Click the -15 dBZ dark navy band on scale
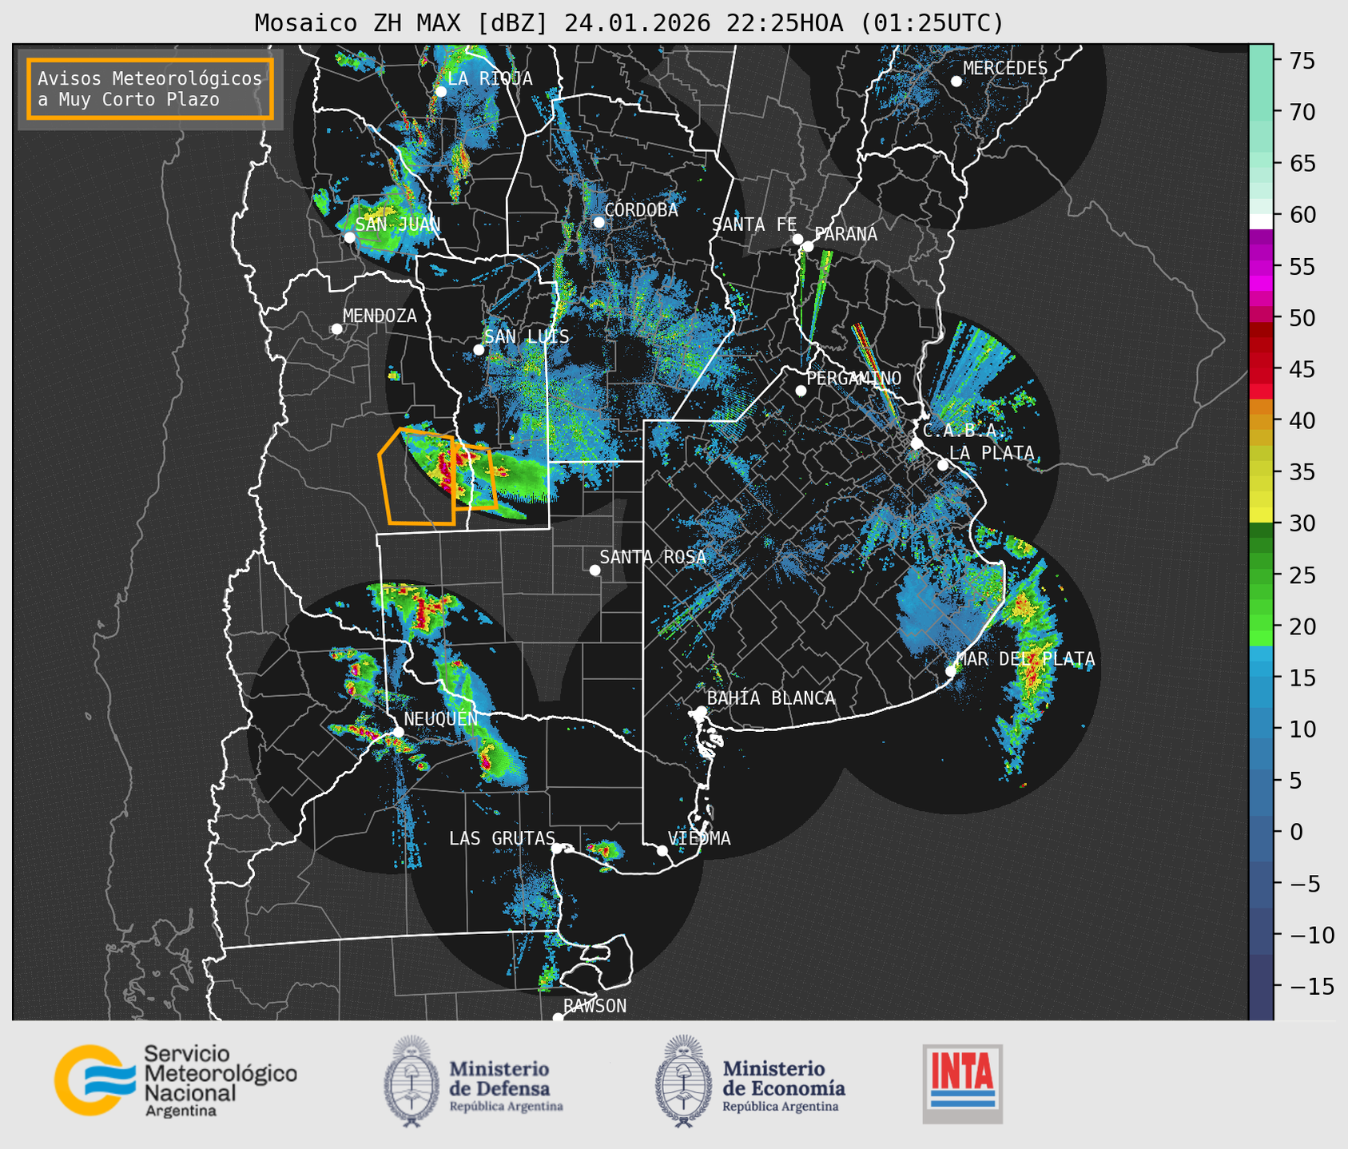1348x1149 pixels. (1261, 988)
